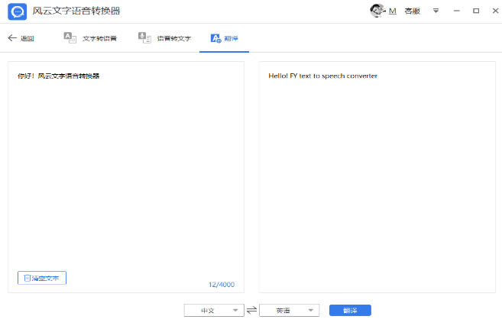502x326 pixels.
Task: Click the blue 翻译 translate button
Action: coord(350,310)
